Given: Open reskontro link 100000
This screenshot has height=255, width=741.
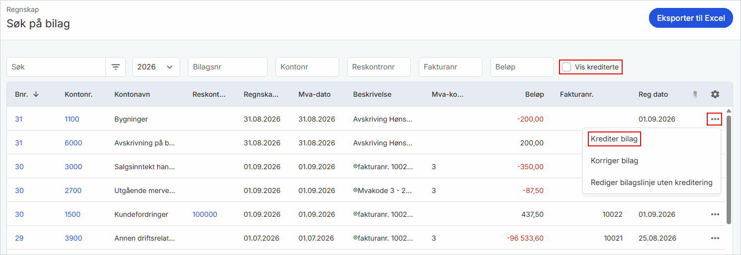Looking at the screenshot, I should (205, 214).
